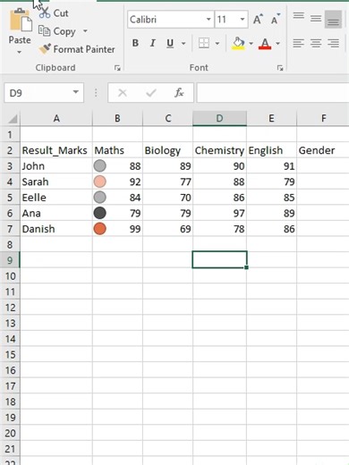
Task: Select column D header
Action: click(x=219, y=118)
